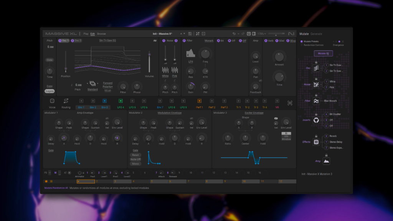The width and height of the screenshot is (393, 221).
Task: Adjust the header master volume slider
Action: coord(276,34)
